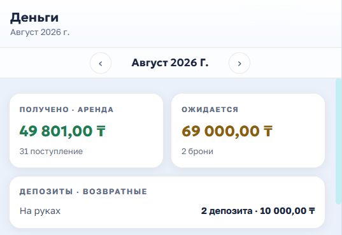Open the Депозиты · Возвратные card header
The height and width of the screenshot is (235, 342).
[83, 192]
